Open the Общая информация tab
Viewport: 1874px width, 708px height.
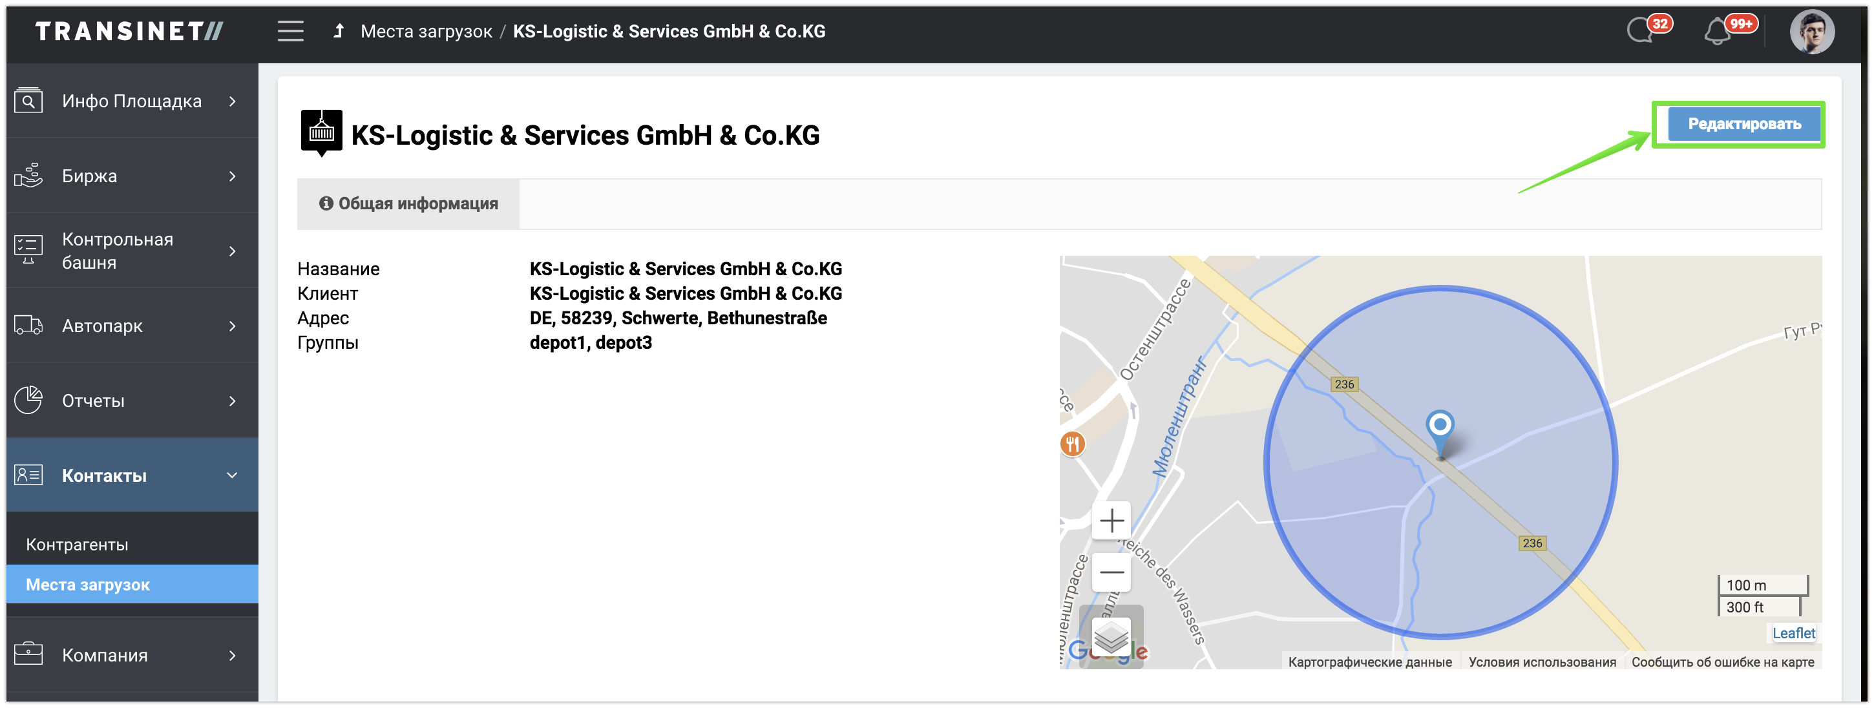click(x=409, y=203)
